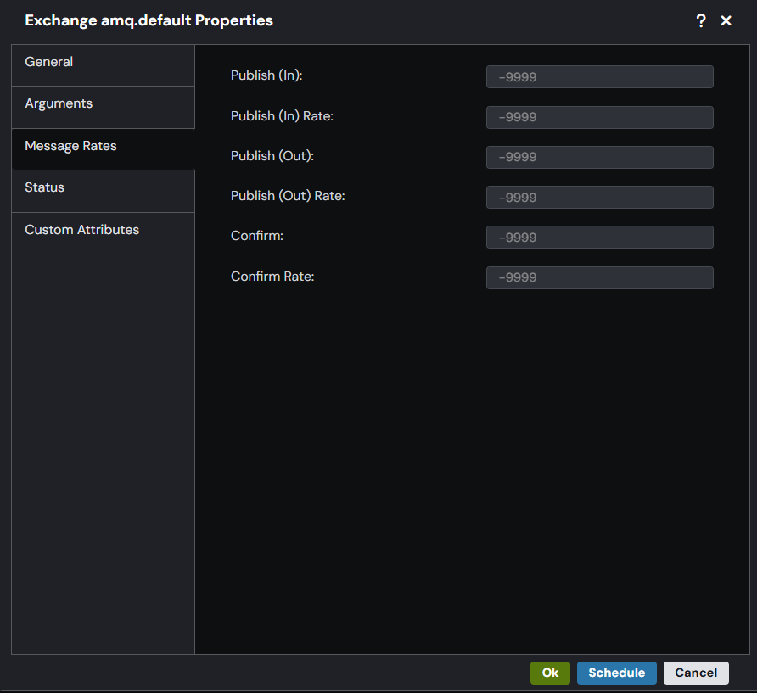Switch to the General tab
Screen dimensions: 757x693
pyautogui.click(x=103, y=65)
